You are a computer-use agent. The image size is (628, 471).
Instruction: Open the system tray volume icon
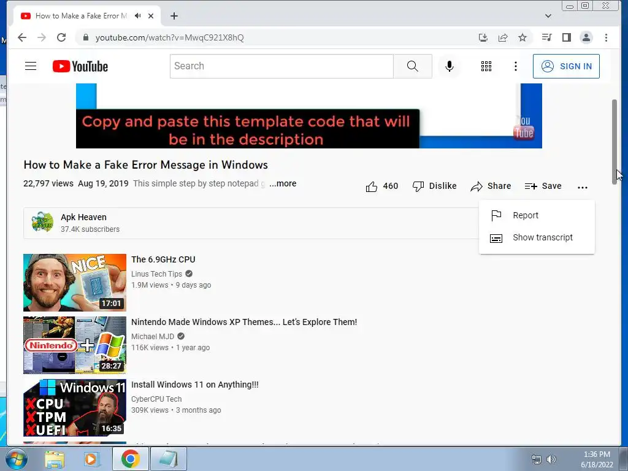pos(551,459)
